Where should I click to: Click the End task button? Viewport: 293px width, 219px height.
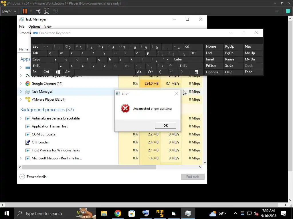click(x=193, y=177)
